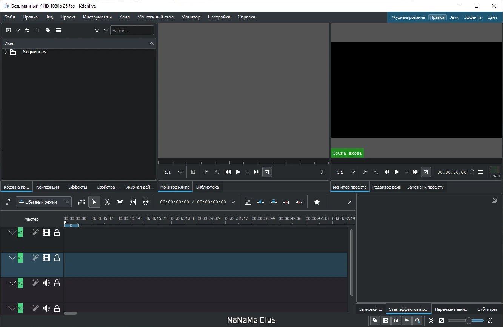
Task: Click the Найти search field in bin
Action: pos(132,31)
